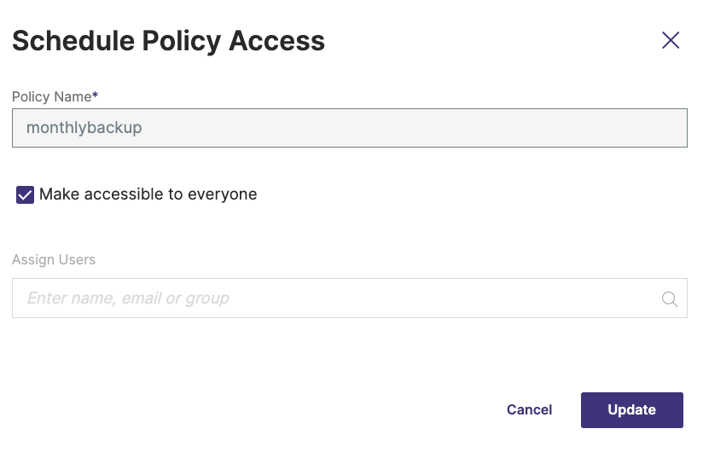Click the Assign Users label
Viewport: 703px width, 452px height.
coord(54,259)
